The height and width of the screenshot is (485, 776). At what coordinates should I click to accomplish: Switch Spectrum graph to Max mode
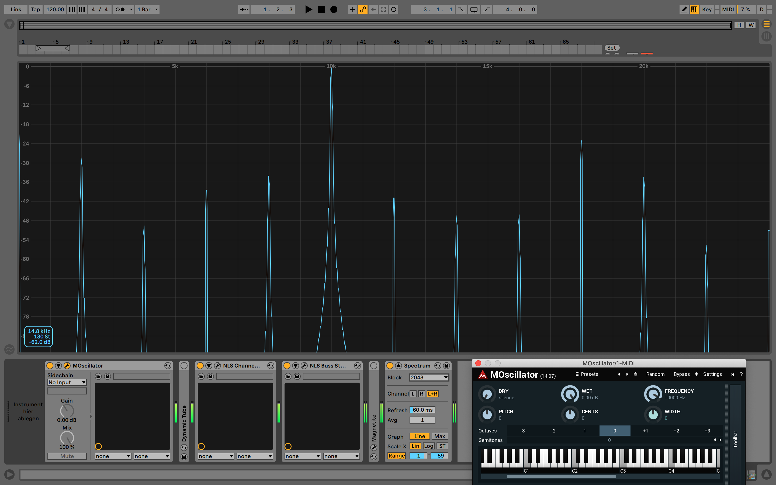pos(439,436)
